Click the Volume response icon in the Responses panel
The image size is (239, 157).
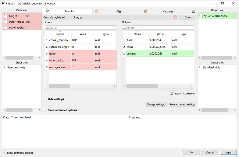tap(200, 16)
